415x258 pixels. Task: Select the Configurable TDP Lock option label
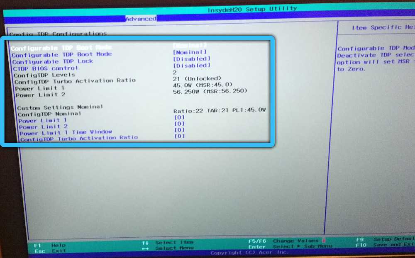(53, 61)
